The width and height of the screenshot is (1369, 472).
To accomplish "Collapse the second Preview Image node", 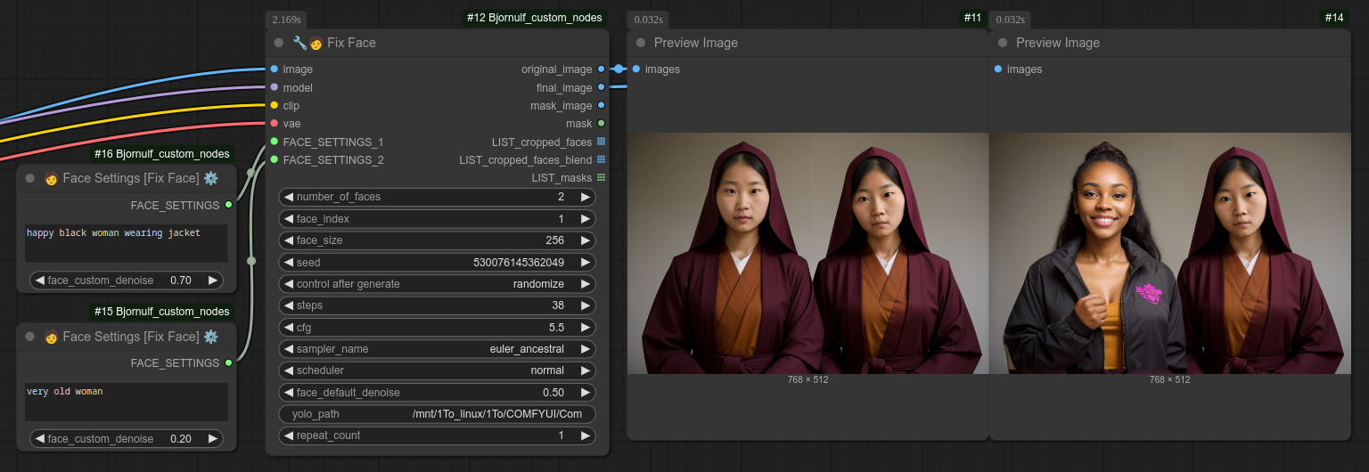I will click(x=1003, y=43).
